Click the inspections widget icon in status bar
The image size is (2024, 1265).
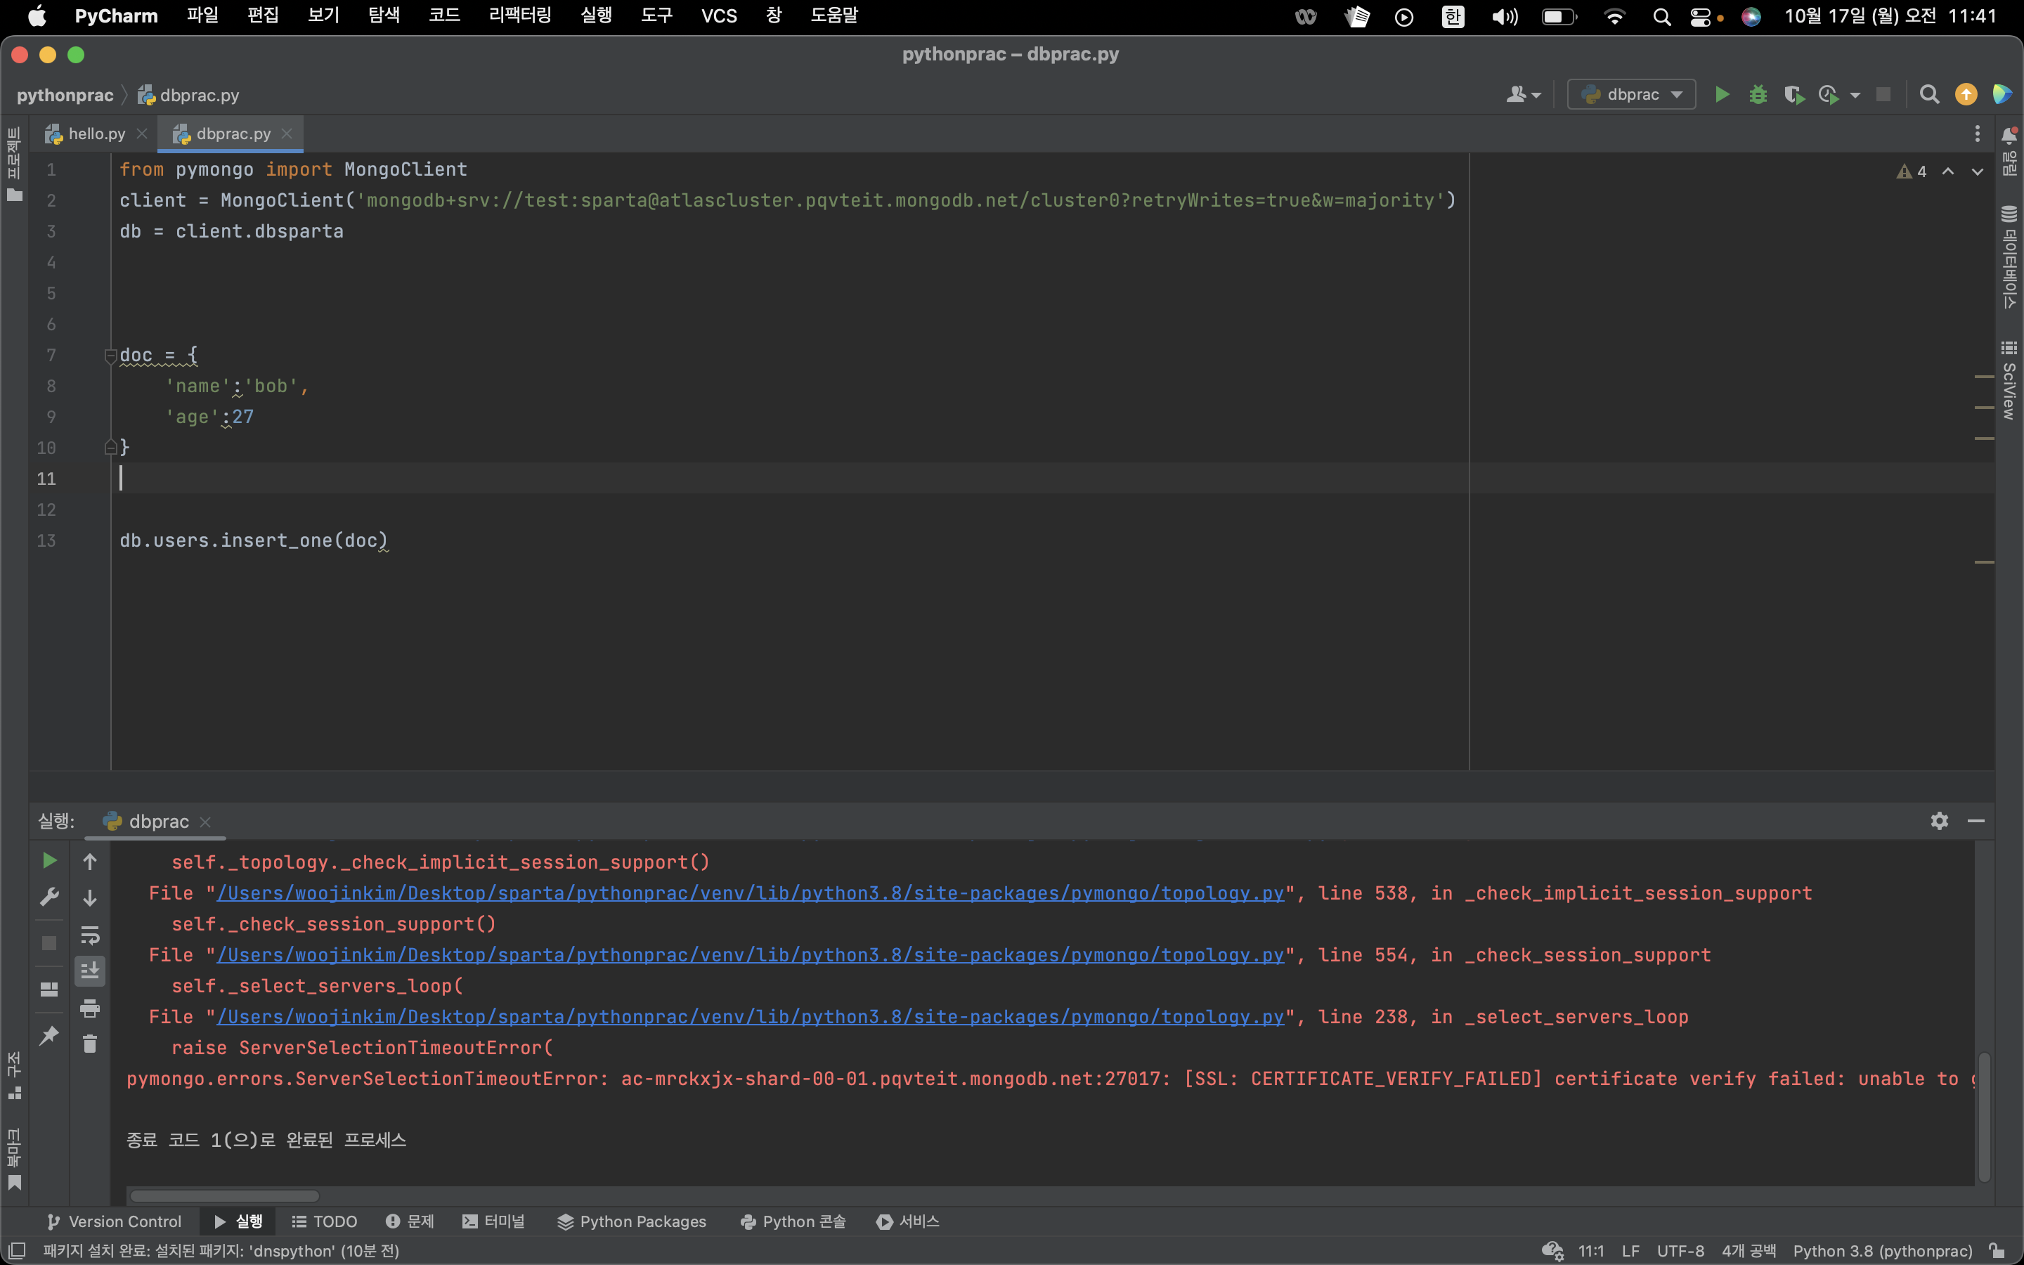pyautogui.click(x=1552, y=1251)
